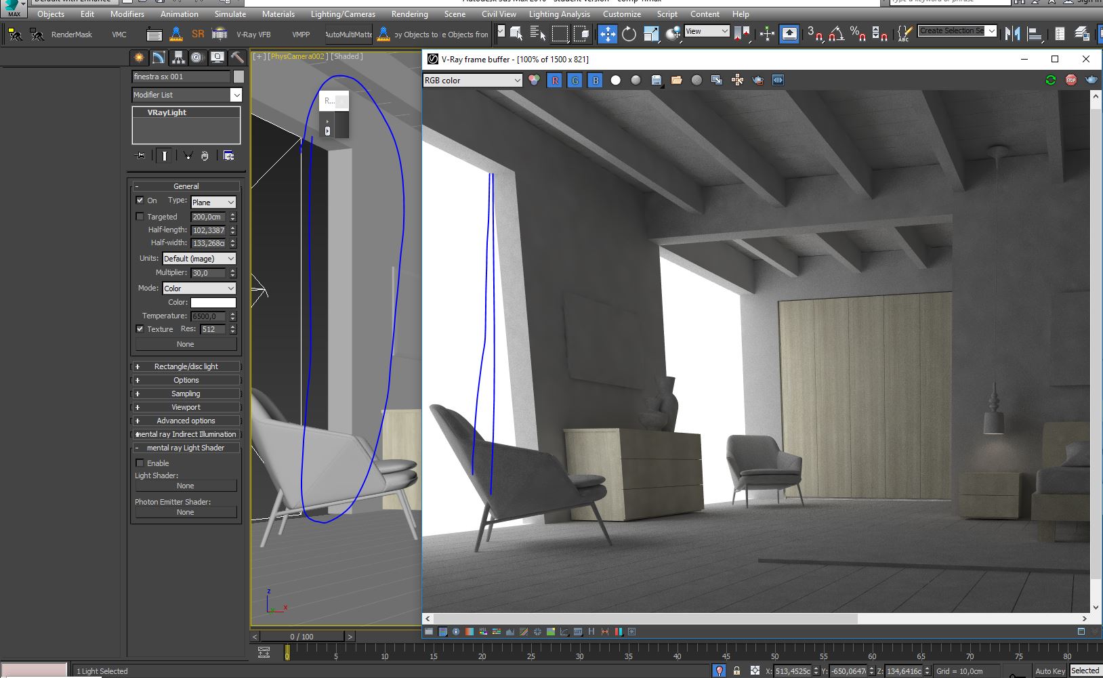Open the Create command panel tab

pyautogui.click(x=139, y=58)
